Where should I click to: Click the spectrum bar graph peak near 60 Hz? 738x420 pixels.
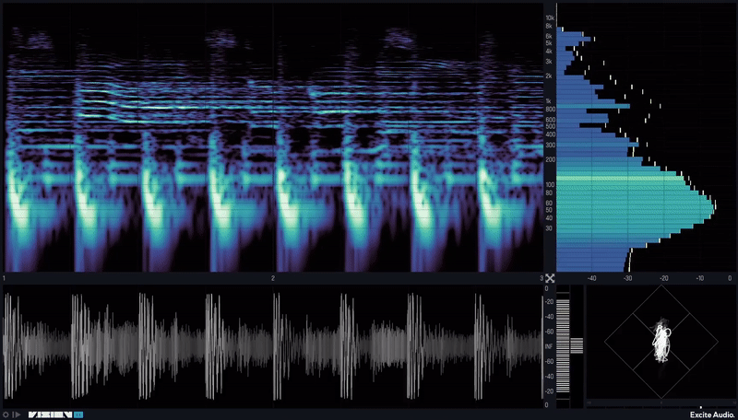point(636,205)
